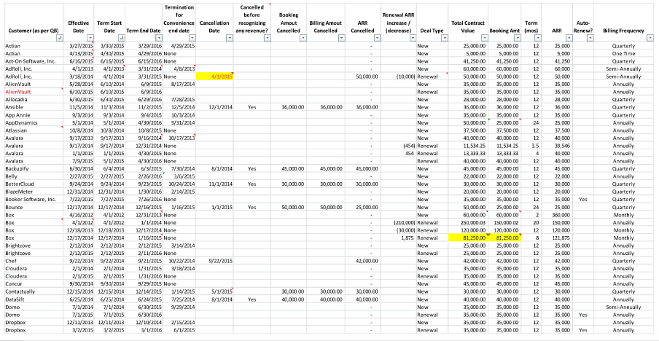This screenshot has height=341, width=659.
Task: Select the 121,875 ARR cell
Action: [x=558, y=238]
